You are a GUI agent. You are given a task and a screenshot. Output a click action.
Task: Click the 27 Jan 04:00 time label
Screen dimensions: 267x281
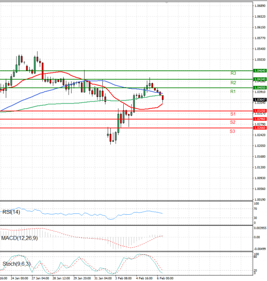pyautogui.click(x=40, y=278)
